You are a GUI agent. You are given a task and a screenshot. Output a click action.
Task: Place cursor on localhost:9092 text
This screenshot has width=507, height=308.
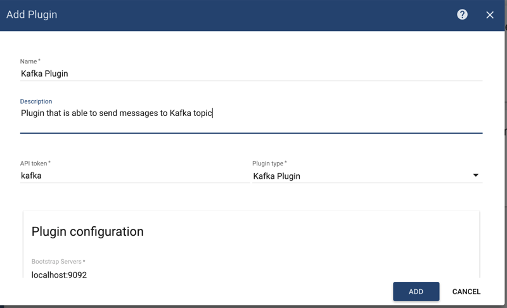tap(59, 275)
